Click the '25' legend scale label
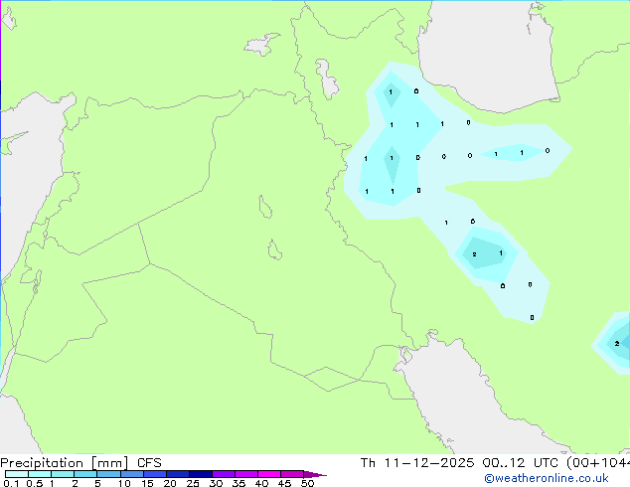Screen dimensions: 630x487 pyautogui.click(x=193, y=483)
